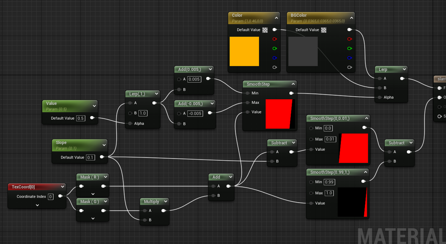Expand Mask ( G ) node bottom chevron
The width and height of the screenshot is (446, 244).
tap(93, 218)
